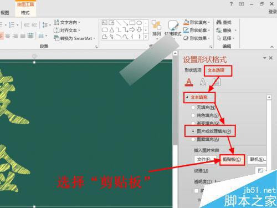Open the line spacing icon menu
The image size is (277, 208).
(46, 24)
